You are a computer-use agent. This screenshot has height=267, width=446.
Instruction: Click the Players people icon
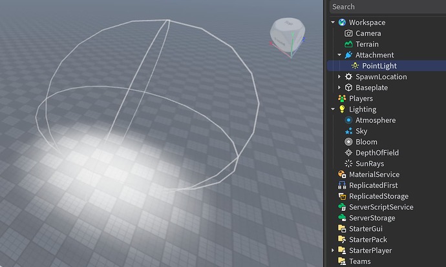click(342, 99)
